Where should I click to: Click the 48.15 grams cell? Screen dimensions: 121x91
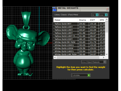(x=83, y=39)
